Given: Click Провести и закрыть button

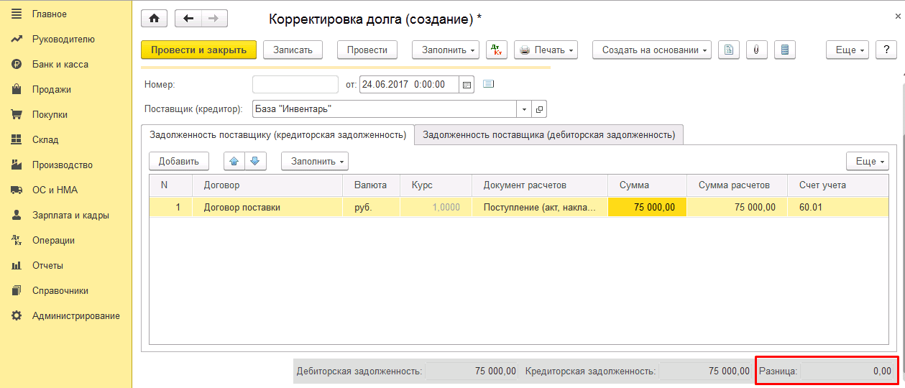Looking at the screenshot, I should (198, 50).
